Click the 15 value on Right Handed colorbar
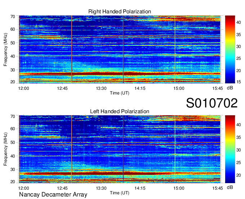 [239, 82]
